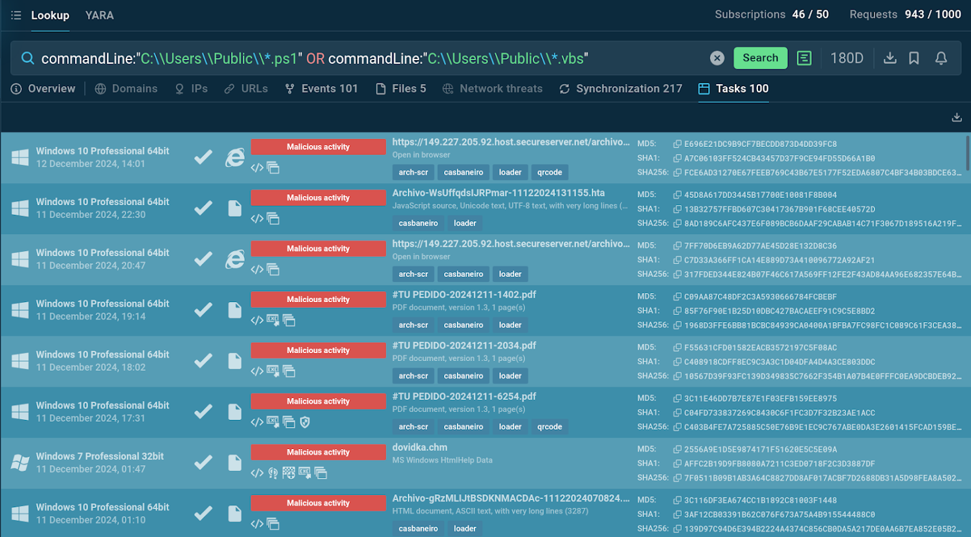
Task: Switch to the YARA tab
Action: pos(100,16)
